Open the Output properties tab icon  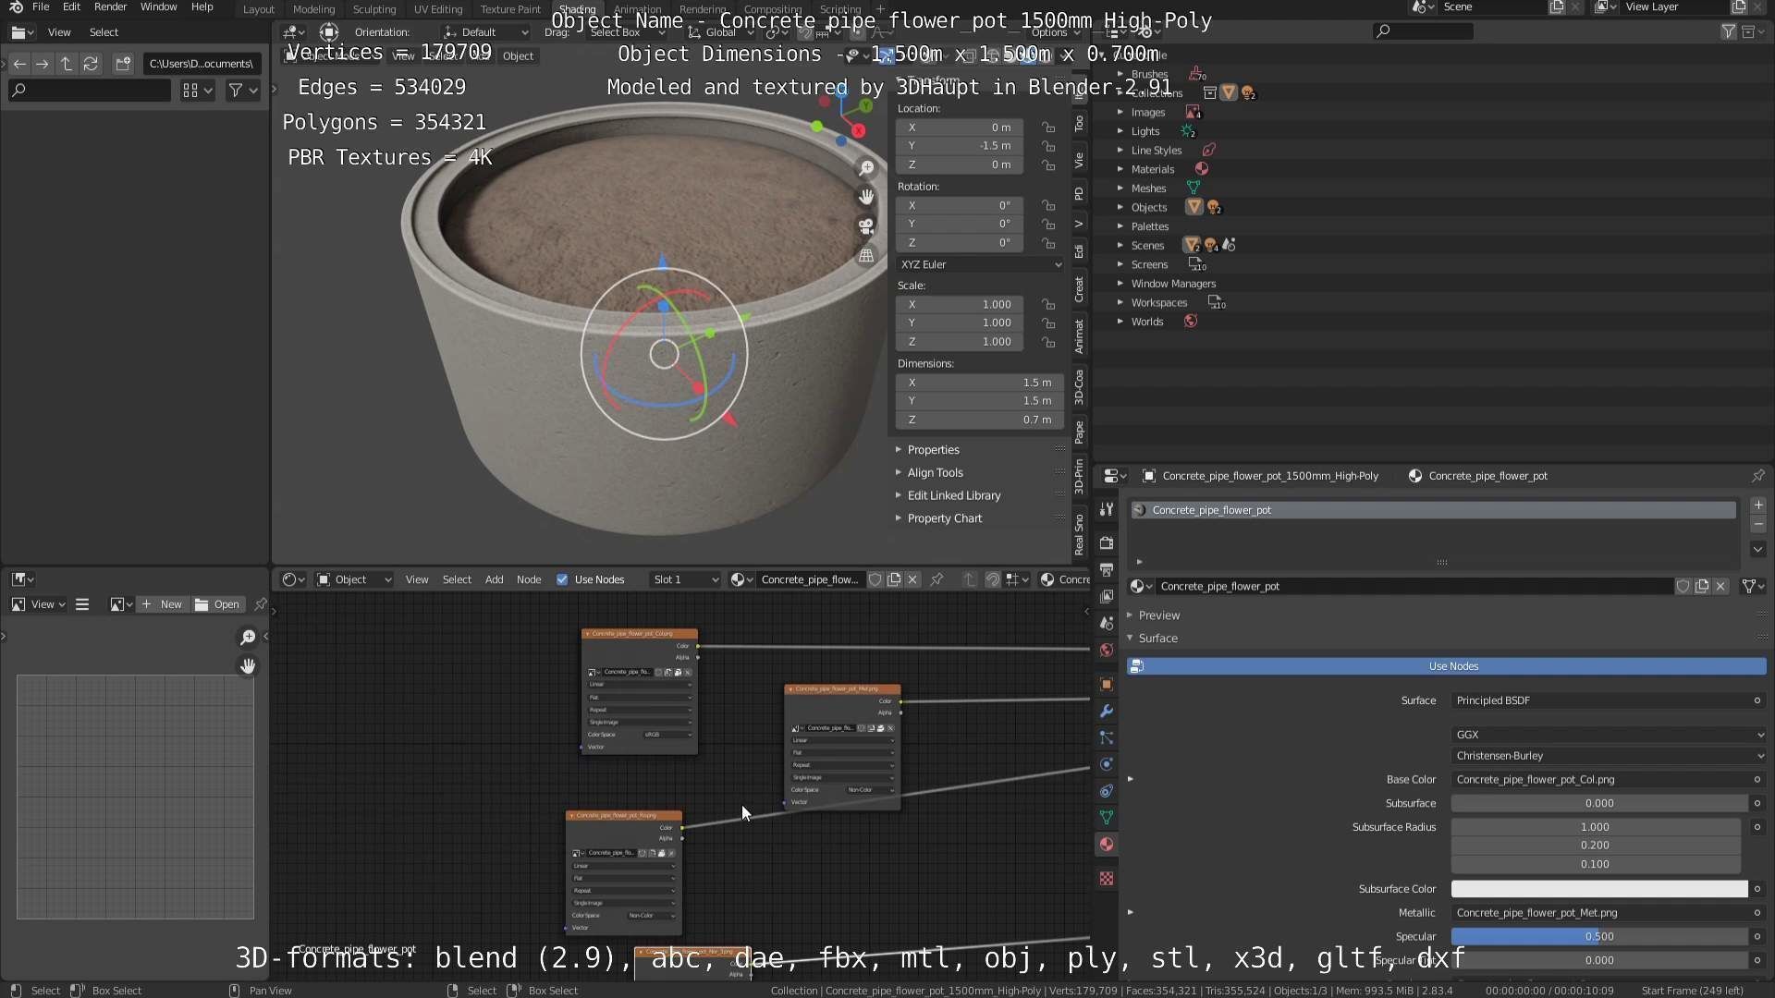point(1107,569)
